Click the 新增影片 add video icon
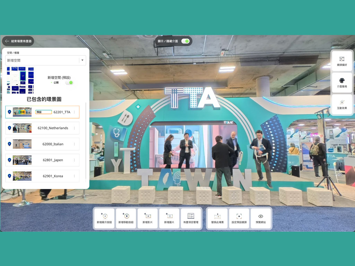Image resolution: width=355 pixels, height=266 pixels. [147, 216]
